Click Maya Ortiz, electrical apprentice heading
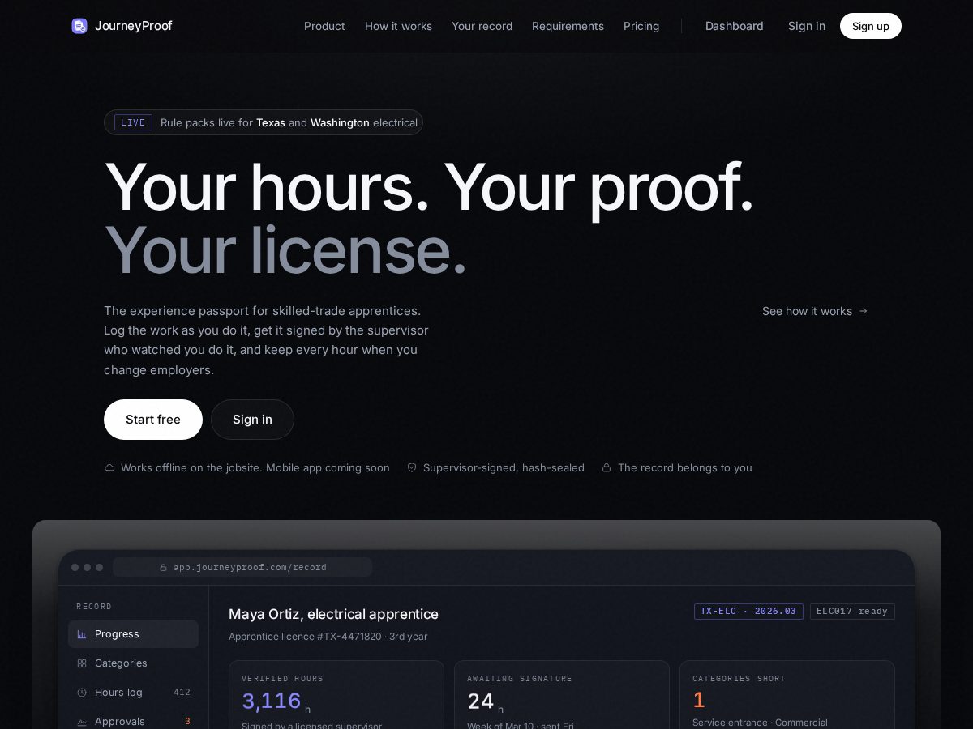 click(x=333, y=614)
